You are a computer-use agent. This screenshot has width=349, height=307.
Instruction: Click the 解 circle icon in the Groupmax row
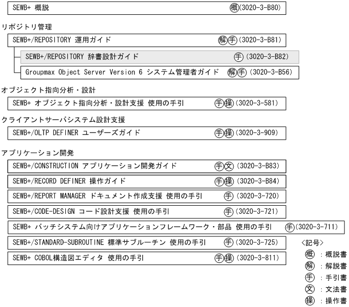tap(232, 73)
